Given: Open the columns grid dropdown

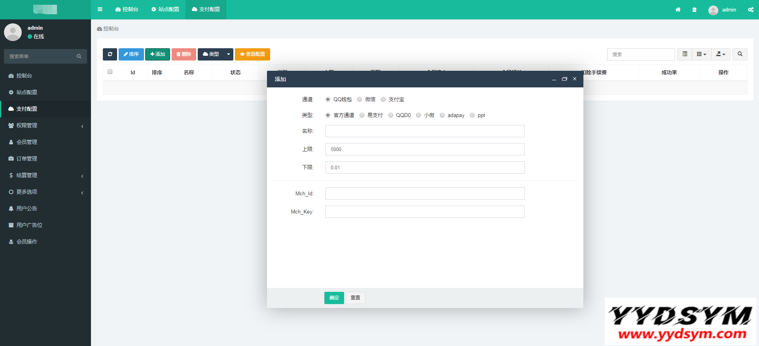Looking at the screenshot, I should click(x=701, y=54).
